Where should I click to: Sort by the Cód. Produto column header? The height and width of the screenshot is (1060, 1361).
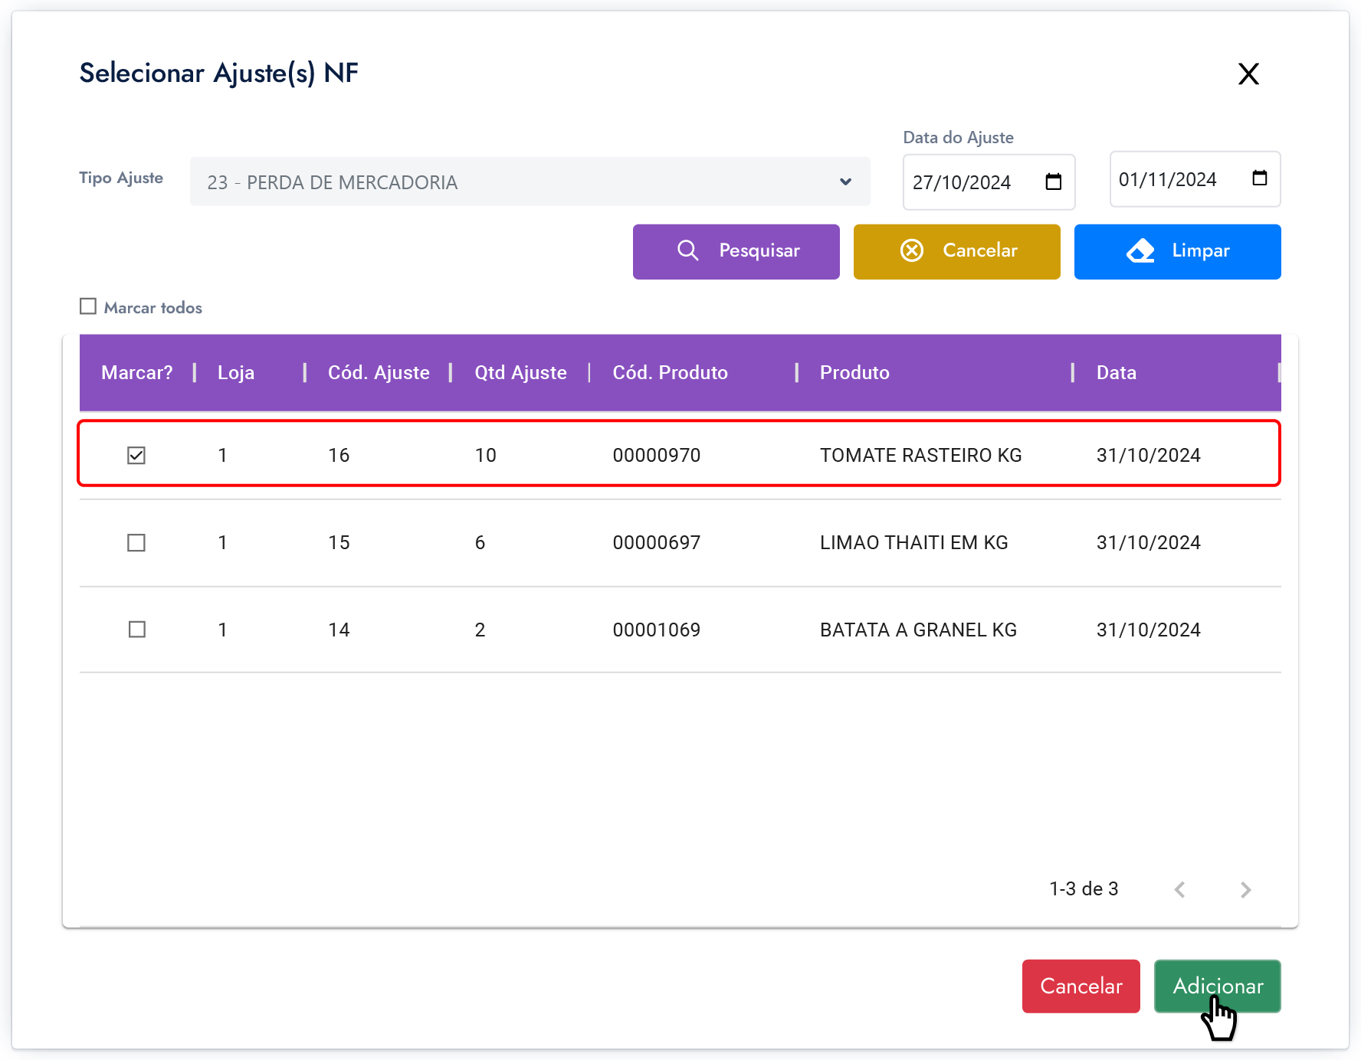pos(670,372)
